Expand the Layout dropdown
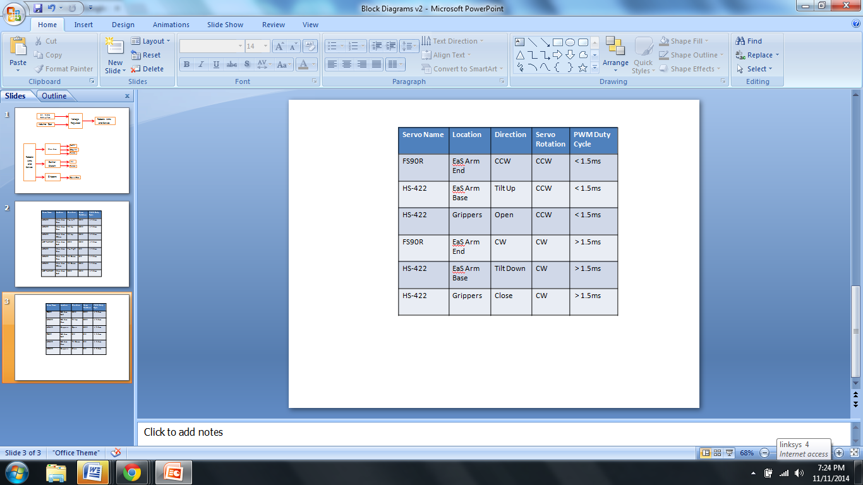 (152, 41)
